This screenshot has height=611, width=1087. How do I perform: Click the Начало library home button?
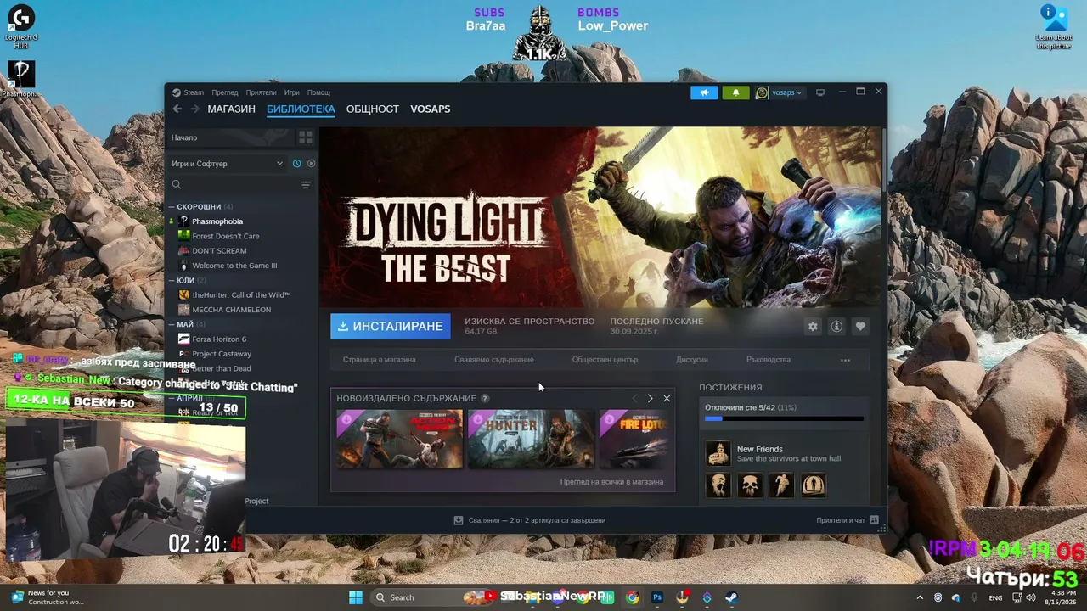[x=229, y=137]
